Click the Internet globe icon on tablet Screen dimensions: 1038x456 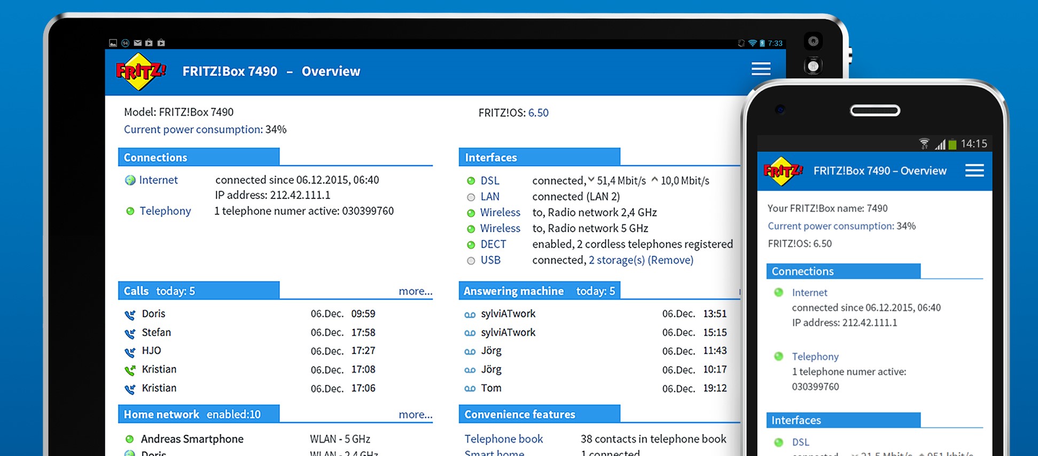130,180
